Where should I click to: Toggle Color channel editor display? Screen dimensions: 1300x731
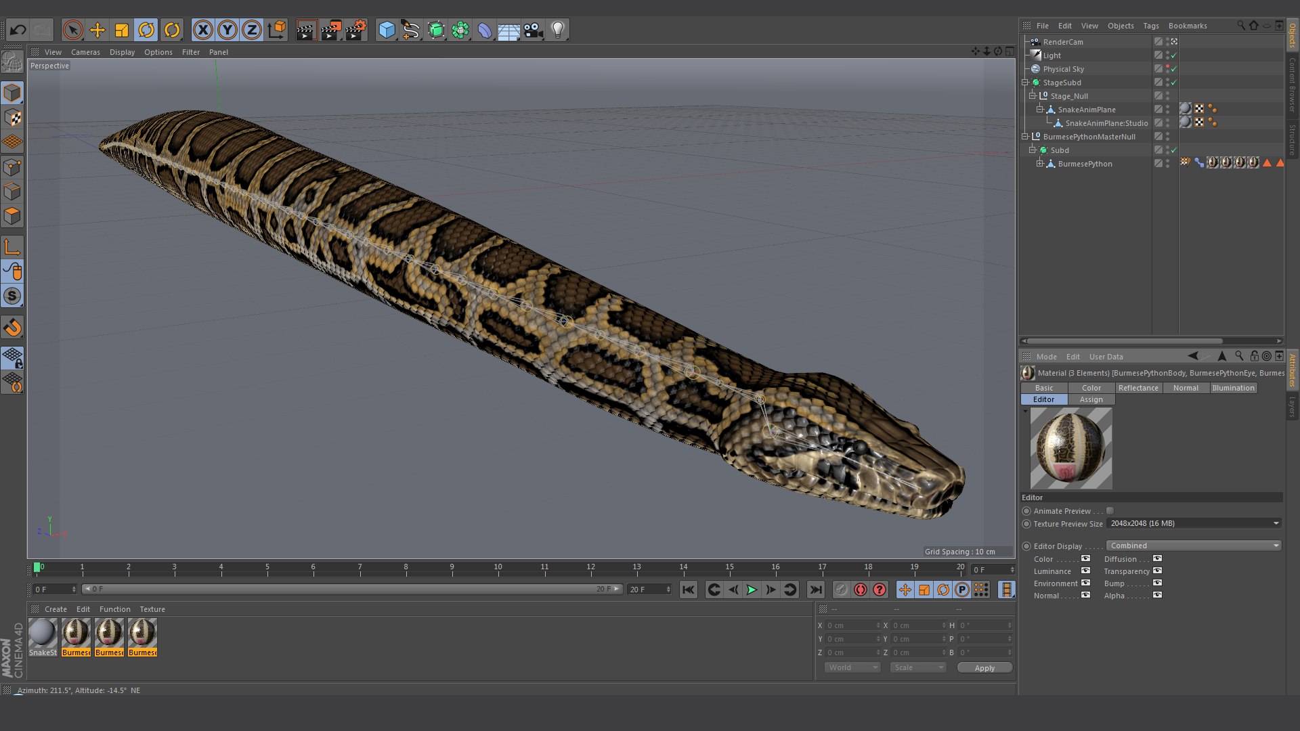[1086, 558]
